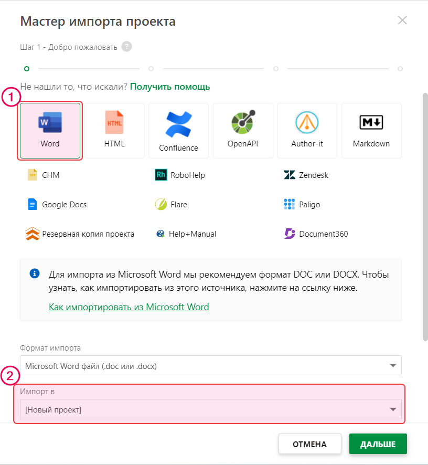Open the Формат импорта dropdown
The width and height of the screenshot is (428, 465).
[x=210, y=366]
